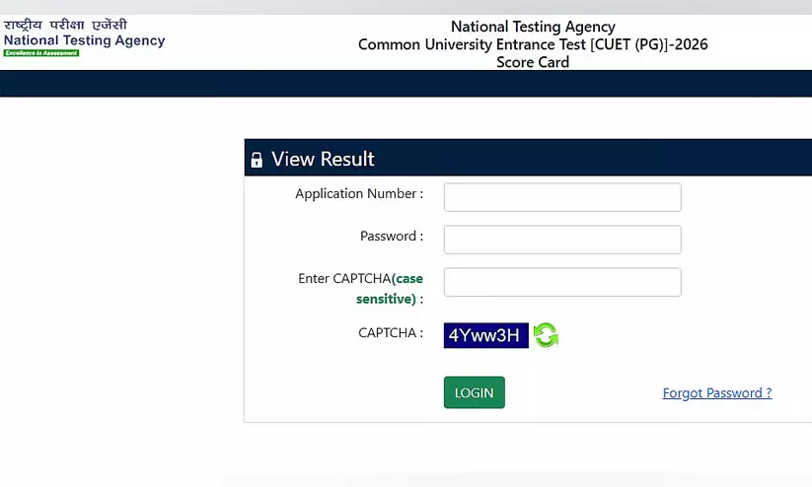Click the Enter CAPTCHA text box

(x=562, y=282)
